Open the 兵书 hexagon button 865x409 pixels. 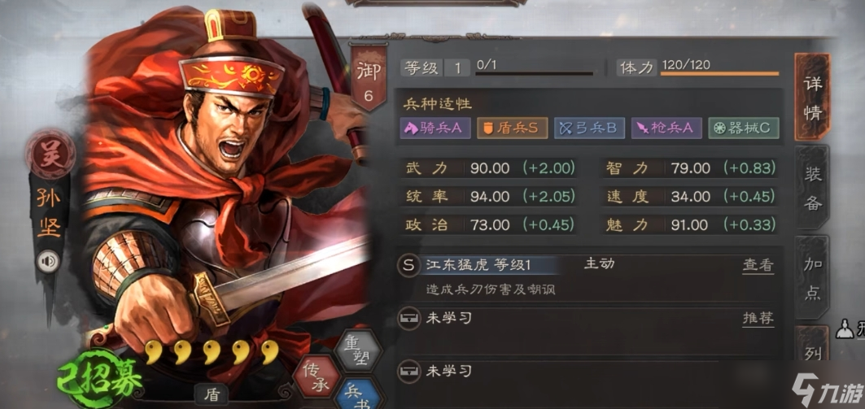click(360, 395)
